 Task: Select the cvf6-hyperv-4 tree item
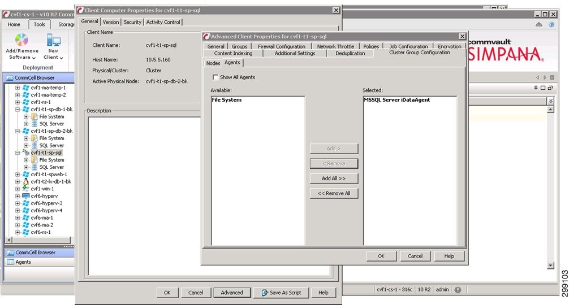pos(46,211)
